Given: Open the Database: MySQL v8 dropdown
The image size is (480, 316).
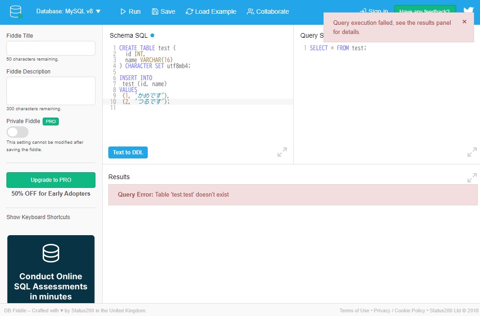Looking at the screenshot, I should pos(68,11).
